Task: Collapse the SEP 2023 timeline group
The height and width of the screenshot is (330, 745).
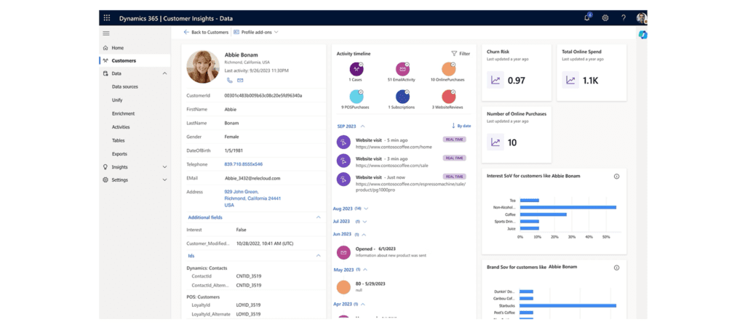Action: (362, 126)
